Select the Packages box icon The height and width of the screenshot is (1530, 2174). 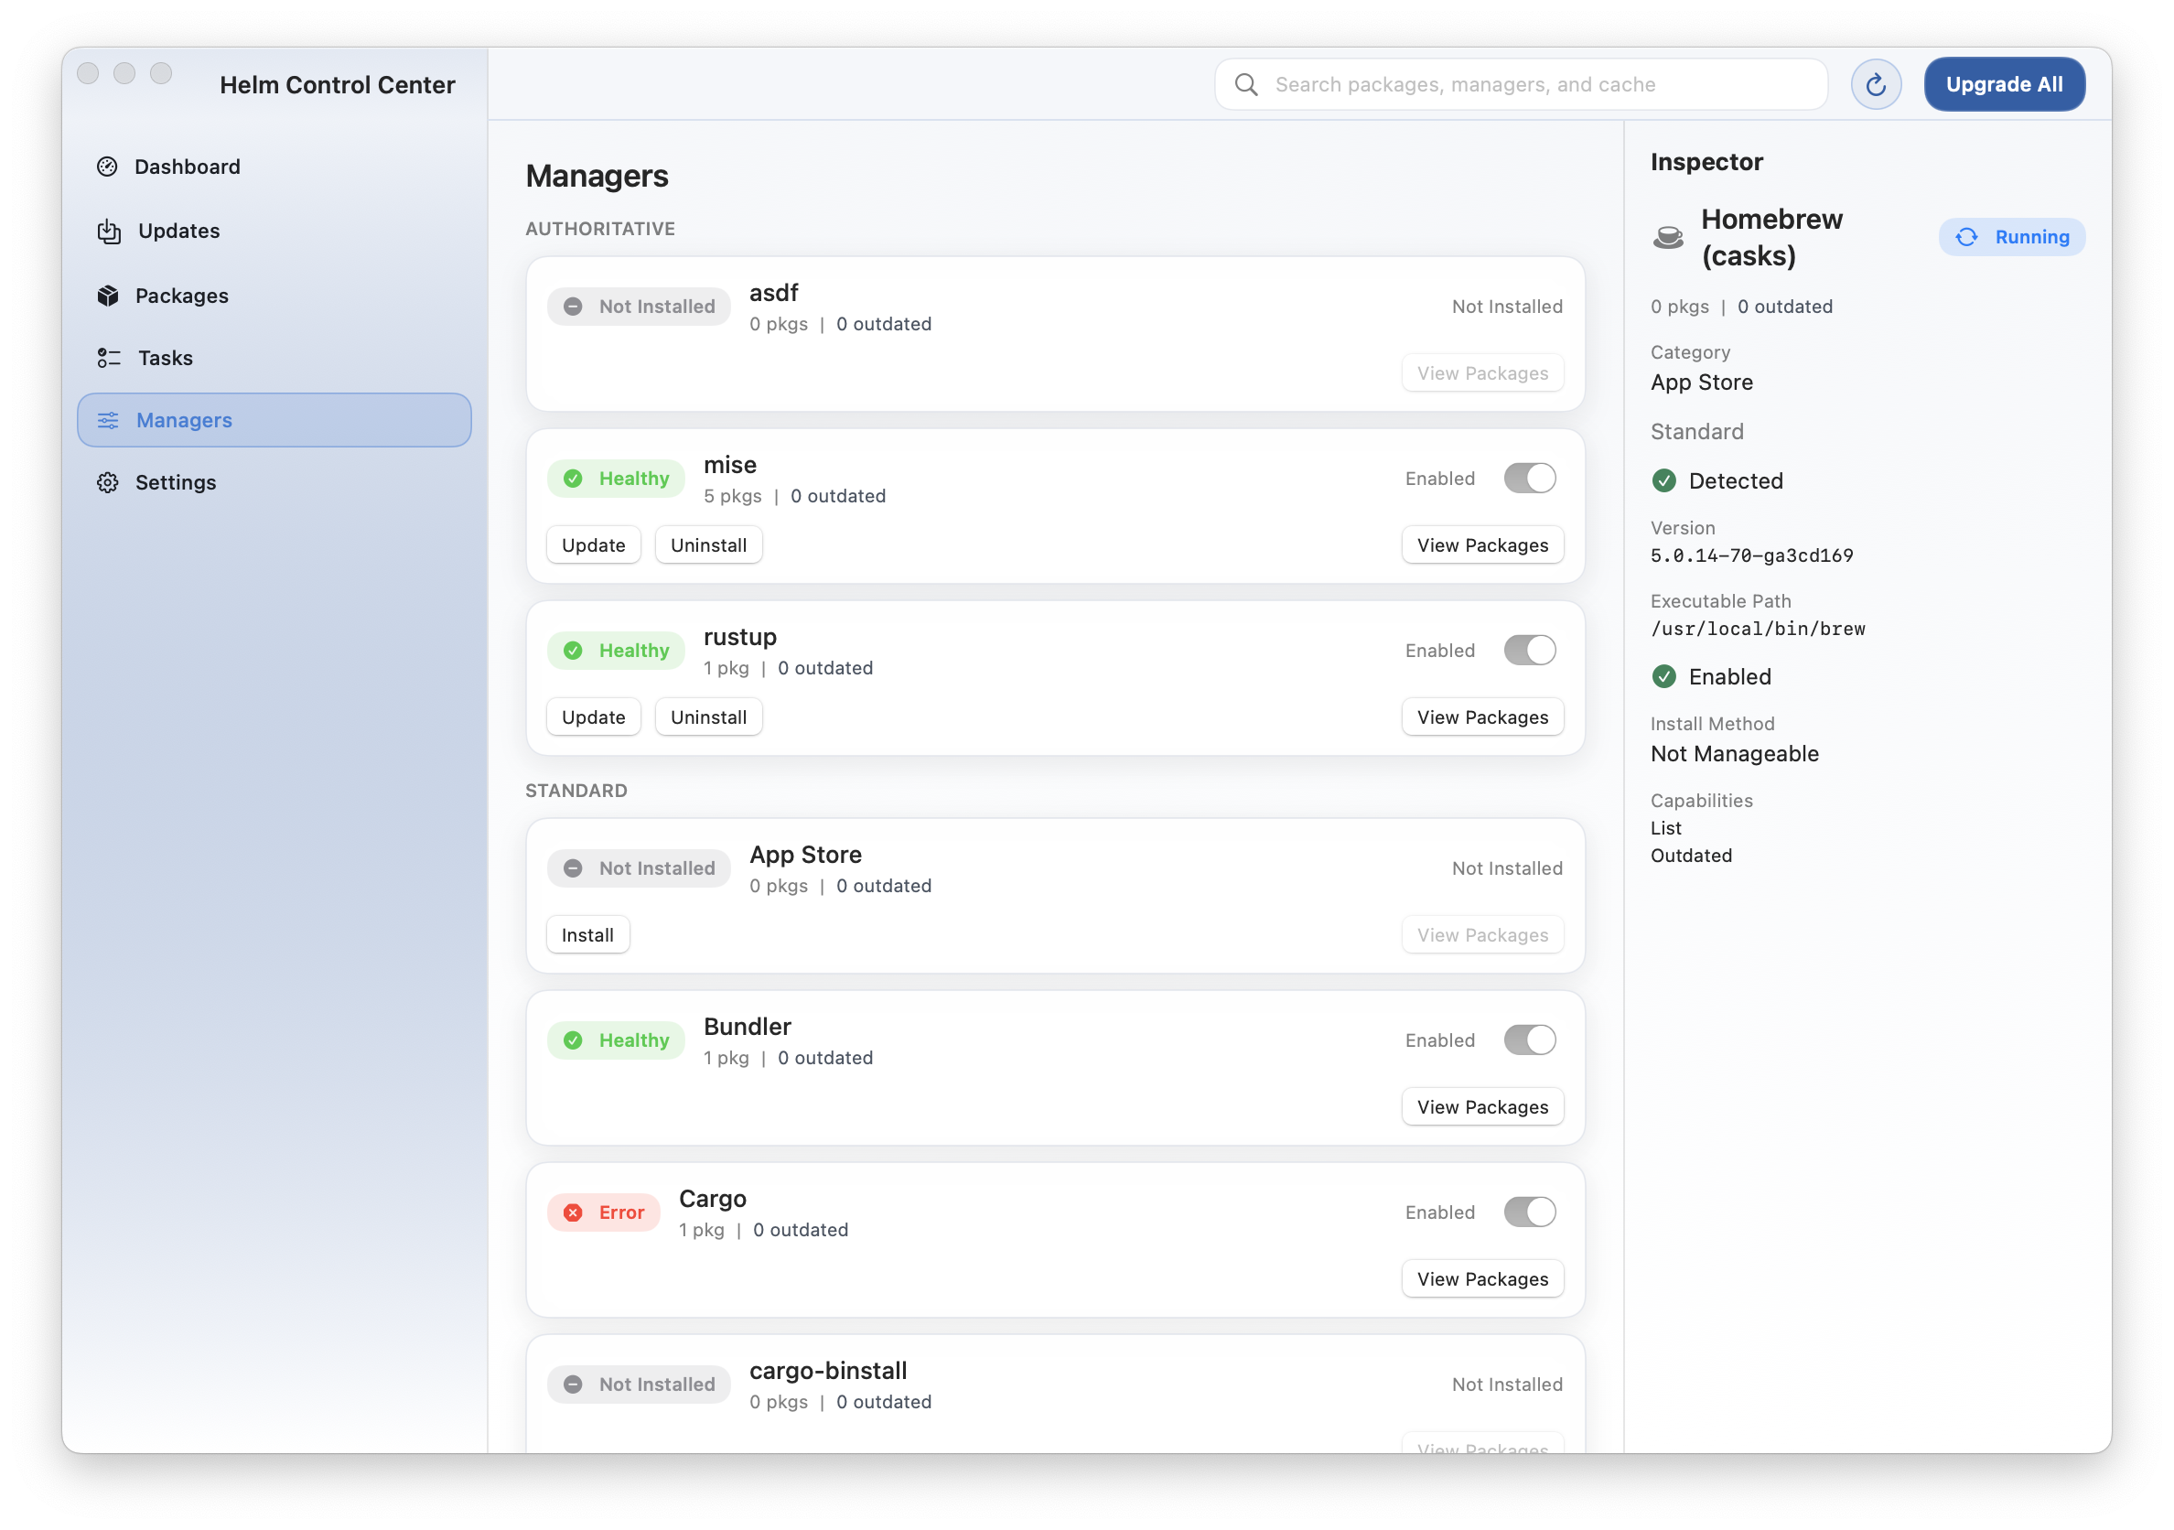(x=108, y=296)
